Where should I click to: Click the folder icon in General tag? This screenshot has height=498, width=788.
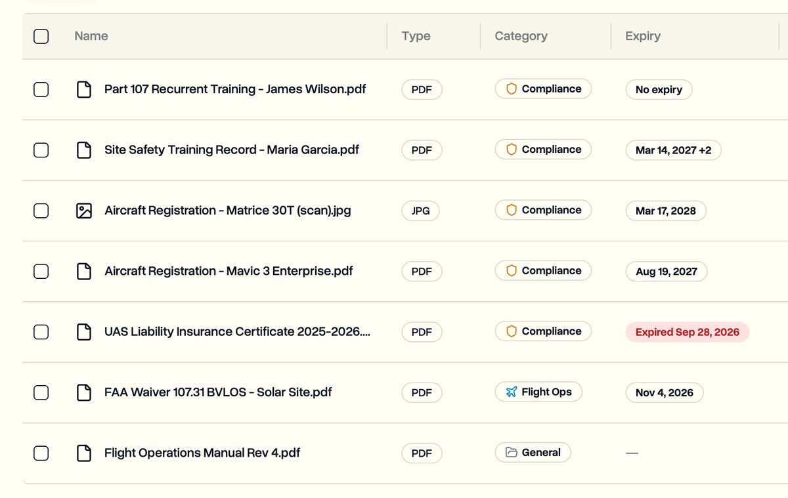point(512,452)
